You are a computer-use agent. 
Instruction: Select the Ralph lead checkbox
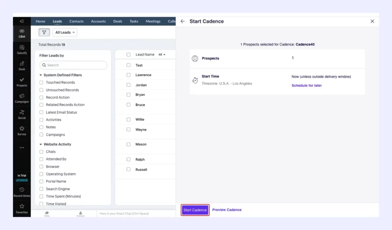coord(129,159)
